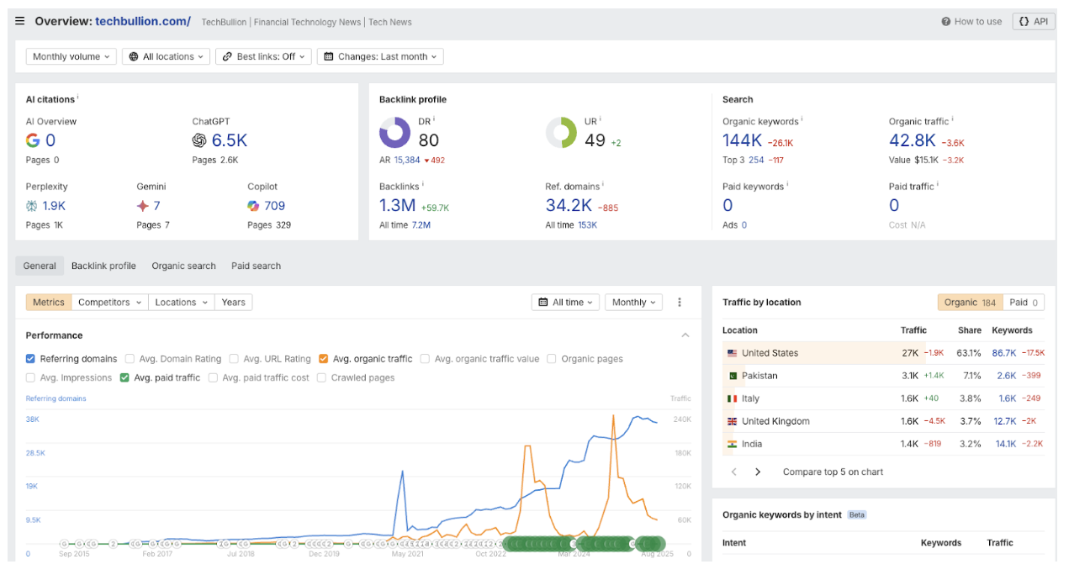Image resolution: width=1069 pixels, height=580 pixels.
Task: Open the Monthly interval dropdown
Action: click(634, 303)
